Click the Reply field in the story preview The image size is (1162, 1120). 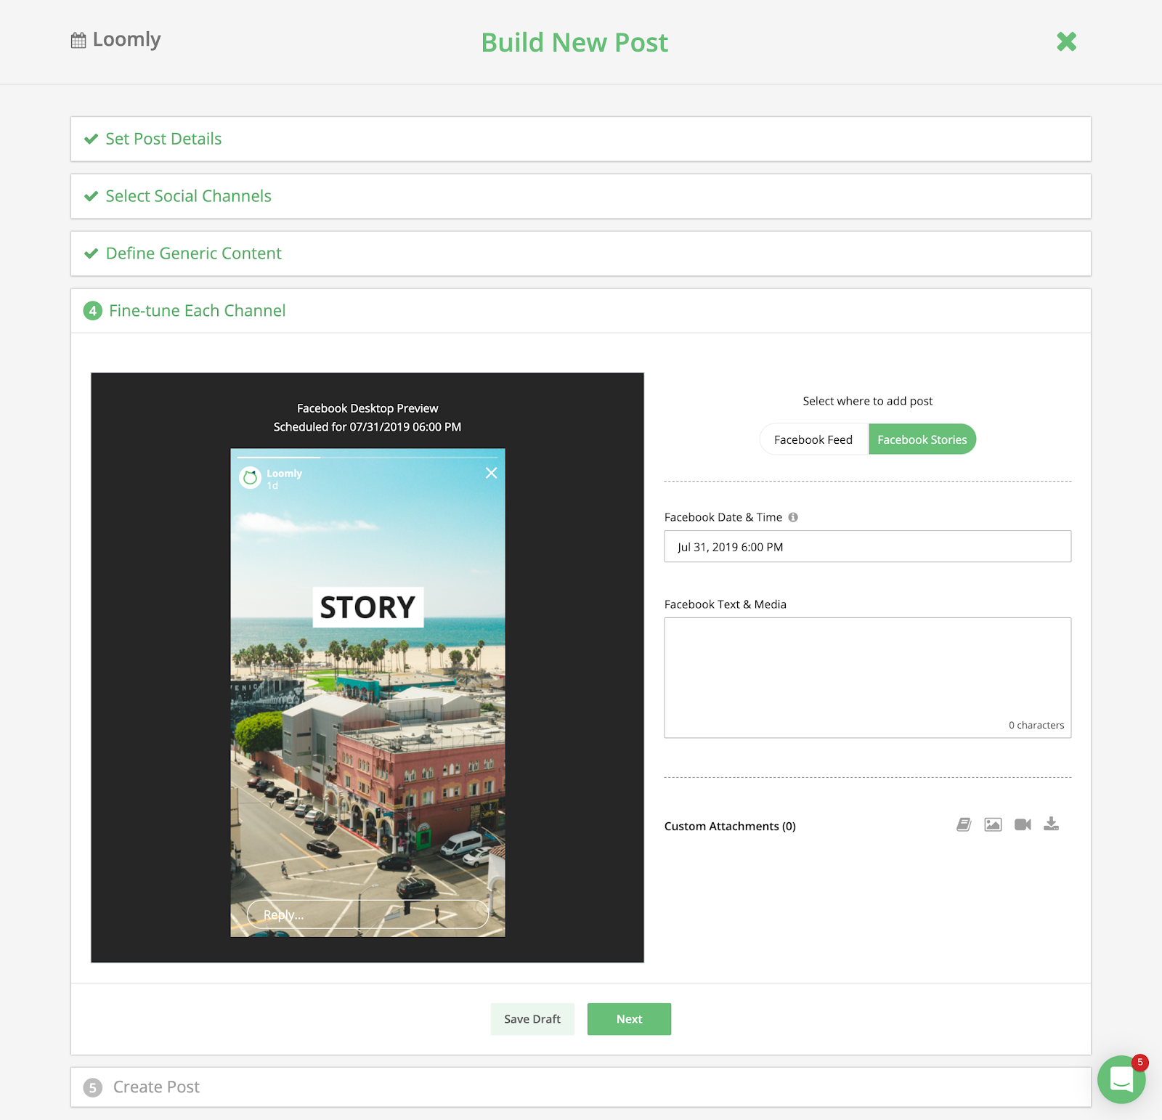(367, 914)
